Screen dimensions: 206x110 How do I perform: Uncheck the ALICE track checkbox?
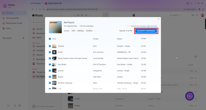50,52
